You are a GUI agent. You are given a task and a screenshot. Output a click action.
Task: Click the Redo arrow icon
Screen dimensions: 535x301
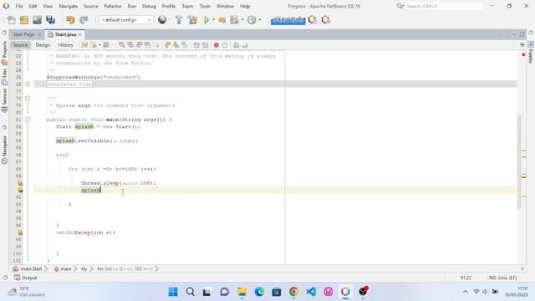pyautogui.click(x=84, y=20)
